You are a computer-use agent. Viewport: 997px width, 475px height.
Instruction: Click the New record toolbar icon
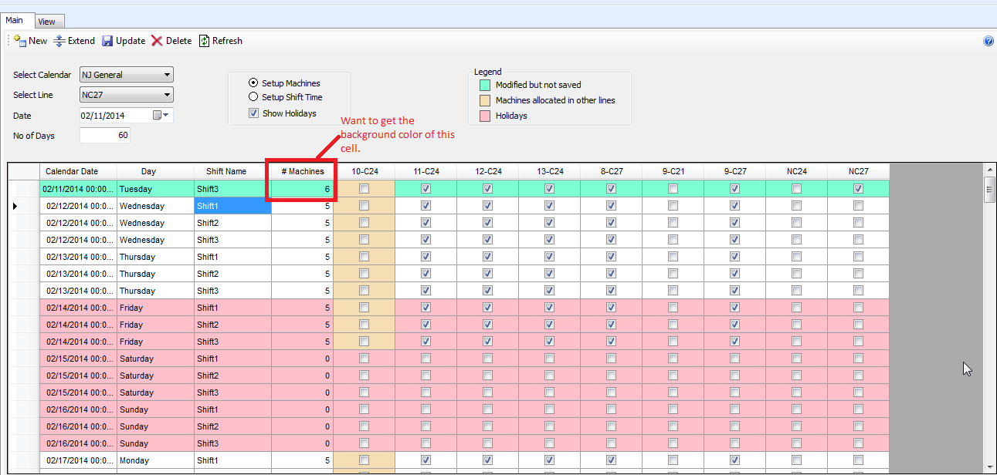click(20, 41)
